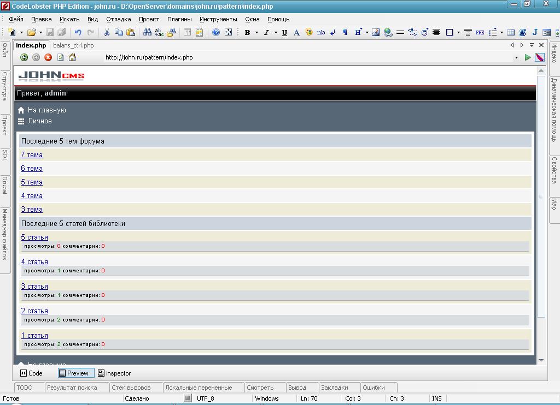This screenshot has width=560, height=405.
Task: Open the New file dropdown arrow
Action: click(x=21, y=33)
